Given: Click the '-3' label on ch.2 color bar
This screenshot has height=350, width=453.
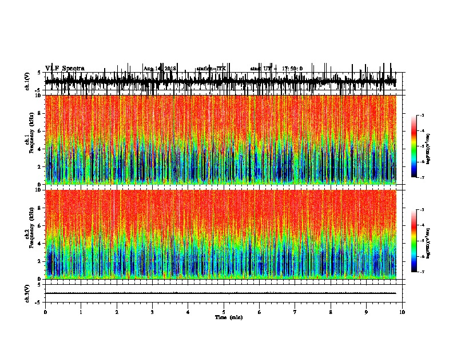Looking at the screenshot, I should pos(422,210).
